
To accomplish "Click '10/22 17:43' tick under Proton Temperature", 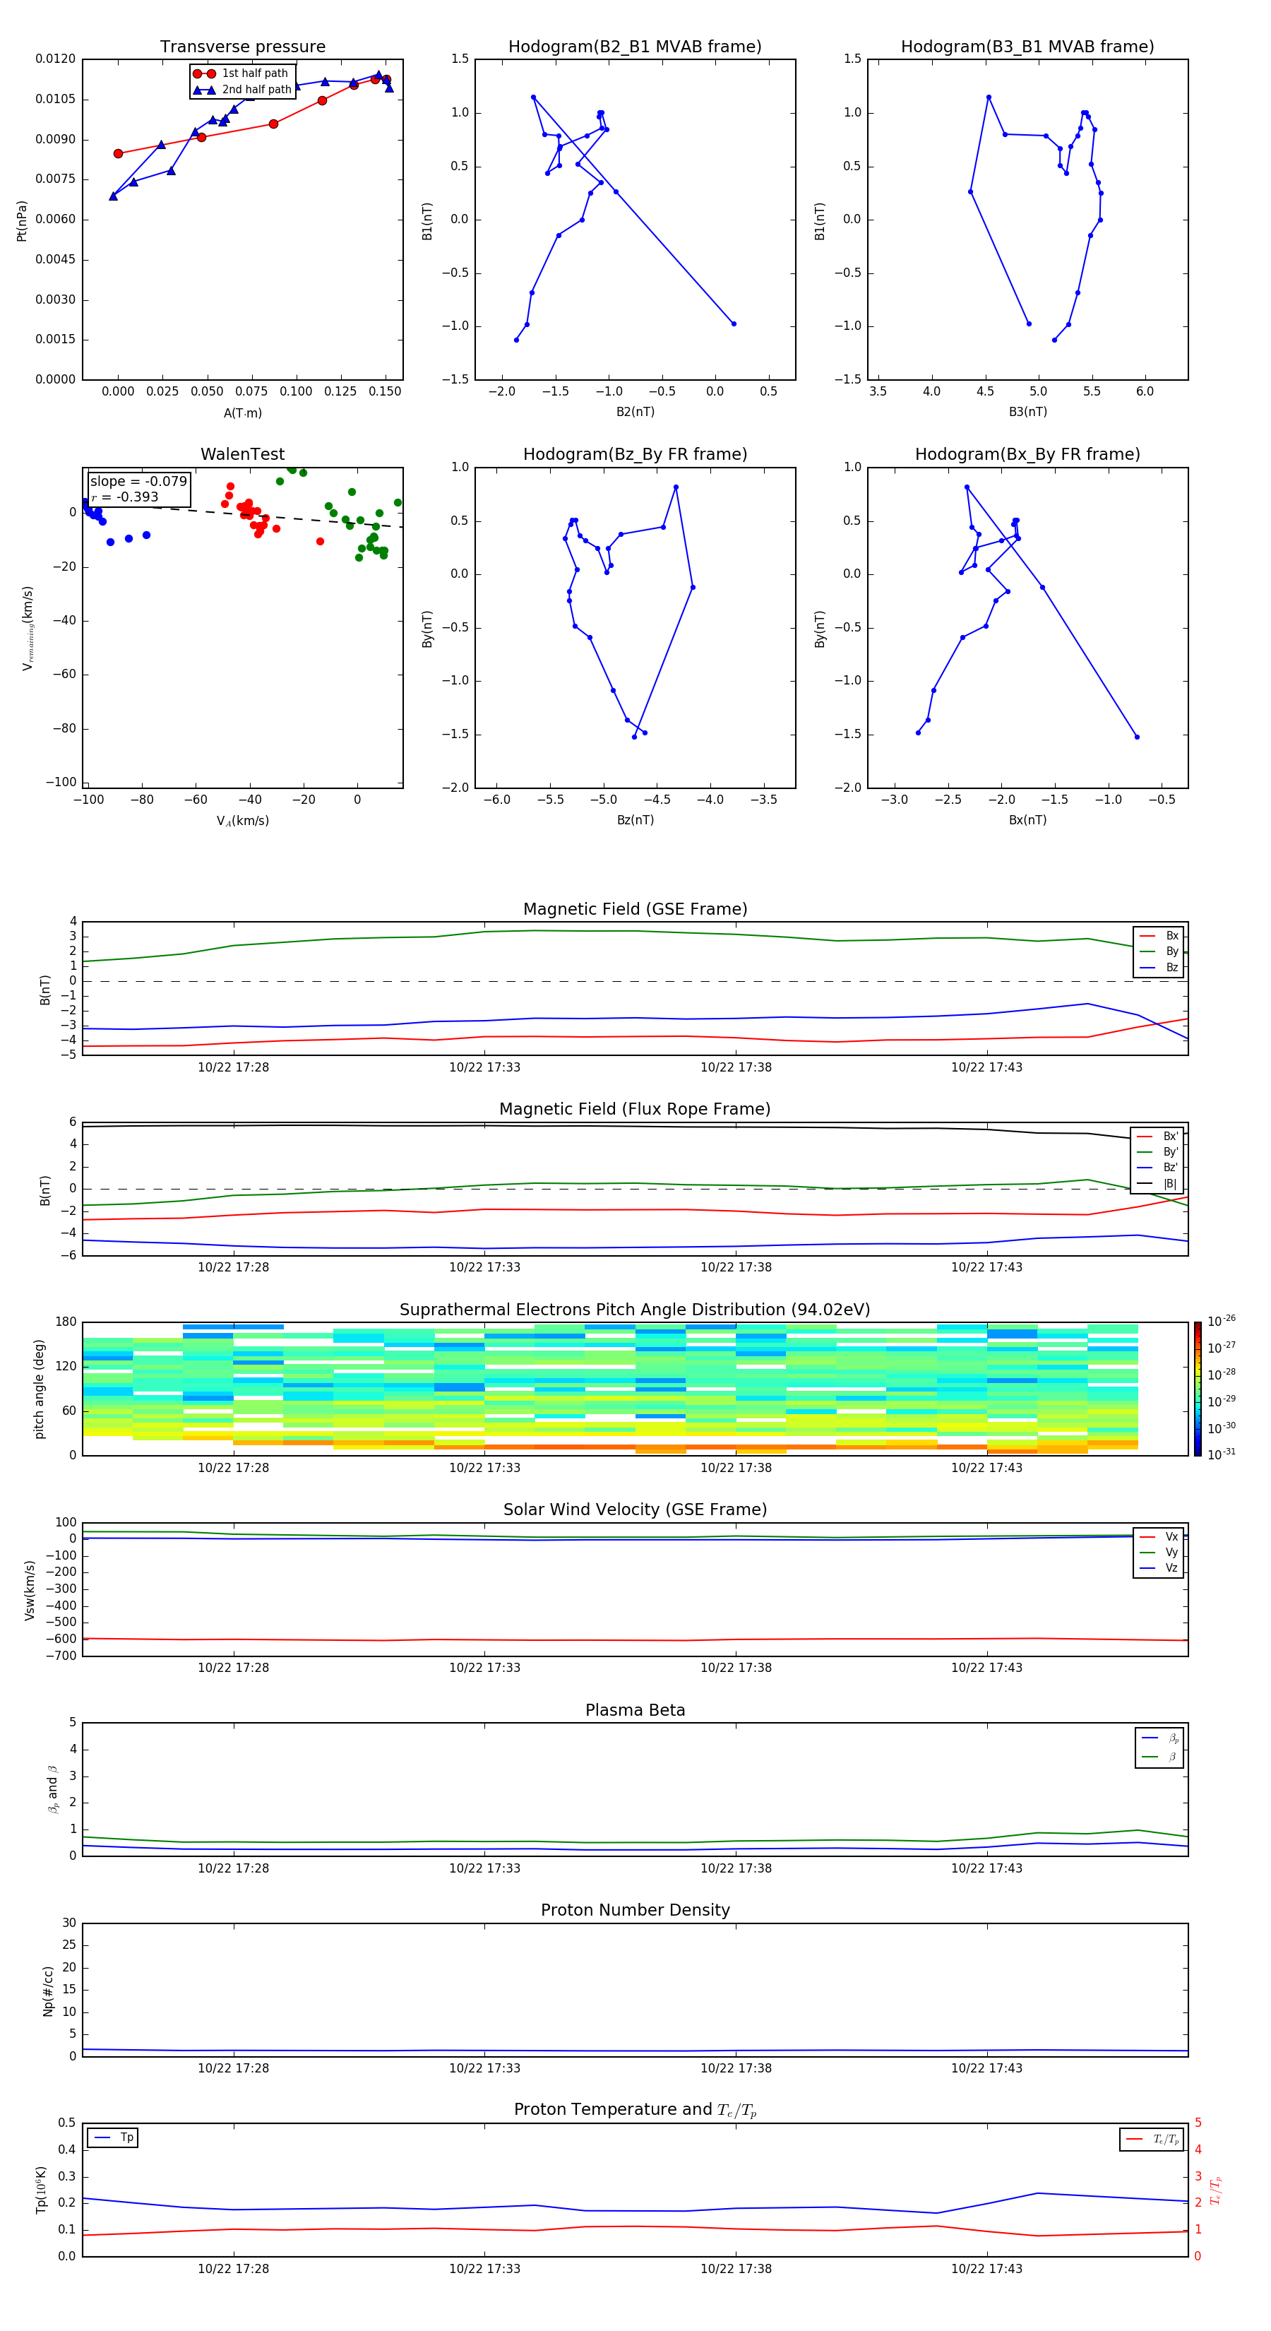I will (987, 2269).
